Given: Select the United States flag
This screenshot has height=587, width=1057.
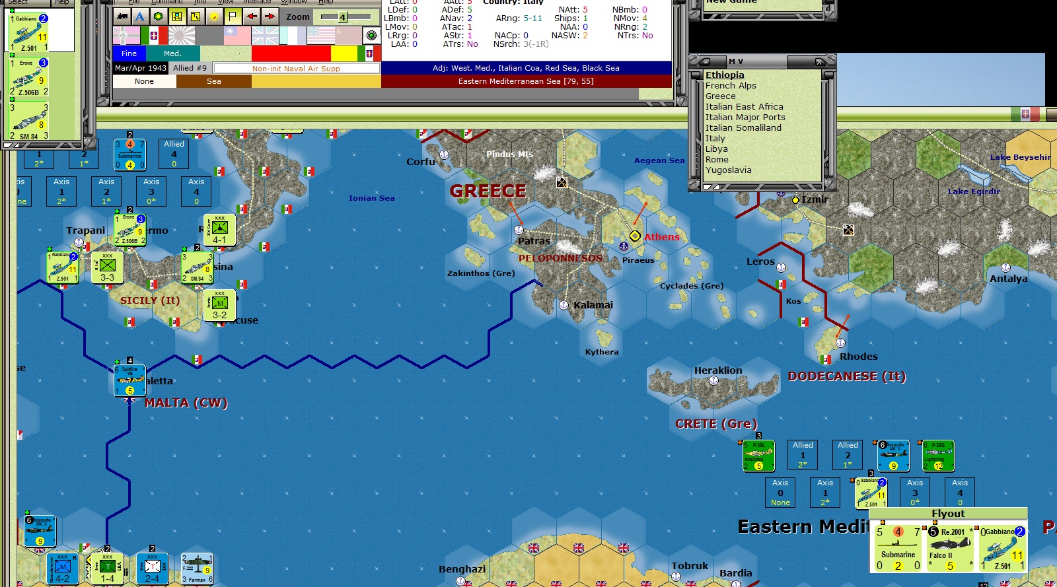Looking at the screenshot, I should (320, 35).
